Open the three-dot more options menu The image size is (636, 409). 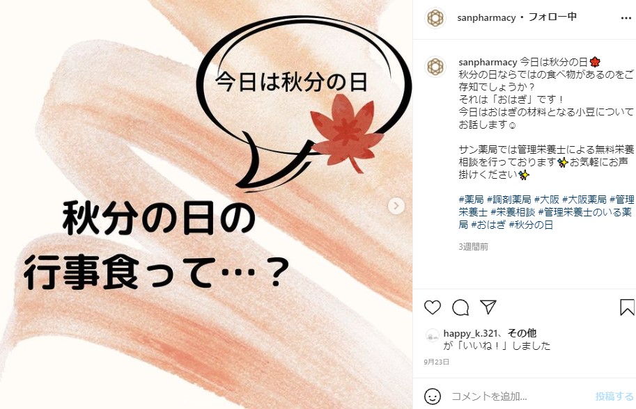tap(626, 18)
